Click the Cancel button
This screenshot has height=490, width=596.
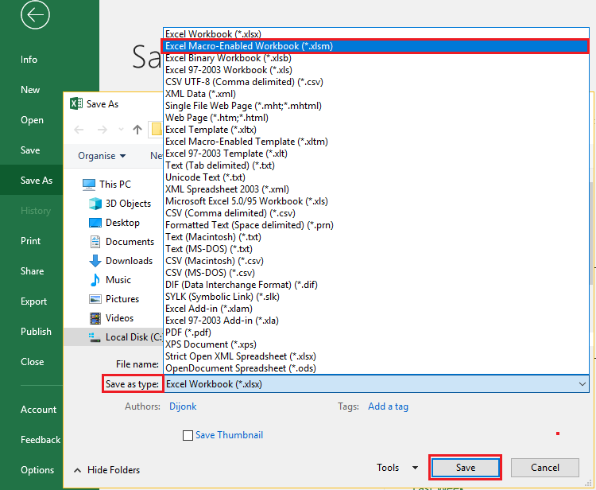[x=544, y=468]
